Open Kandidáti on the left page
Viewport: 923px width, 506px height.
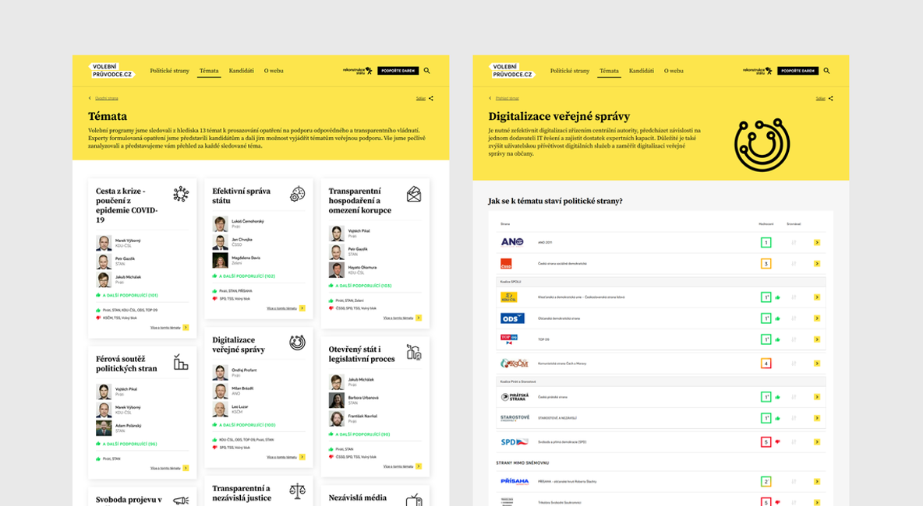pos(242,71)
